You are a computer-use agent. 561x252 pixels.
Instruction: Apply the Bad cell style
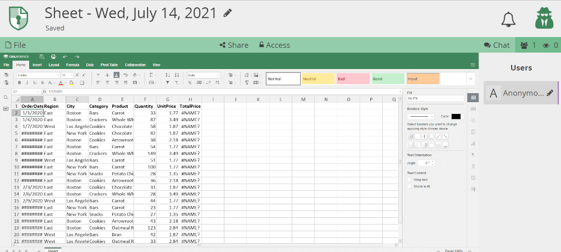tap(353, 79)
